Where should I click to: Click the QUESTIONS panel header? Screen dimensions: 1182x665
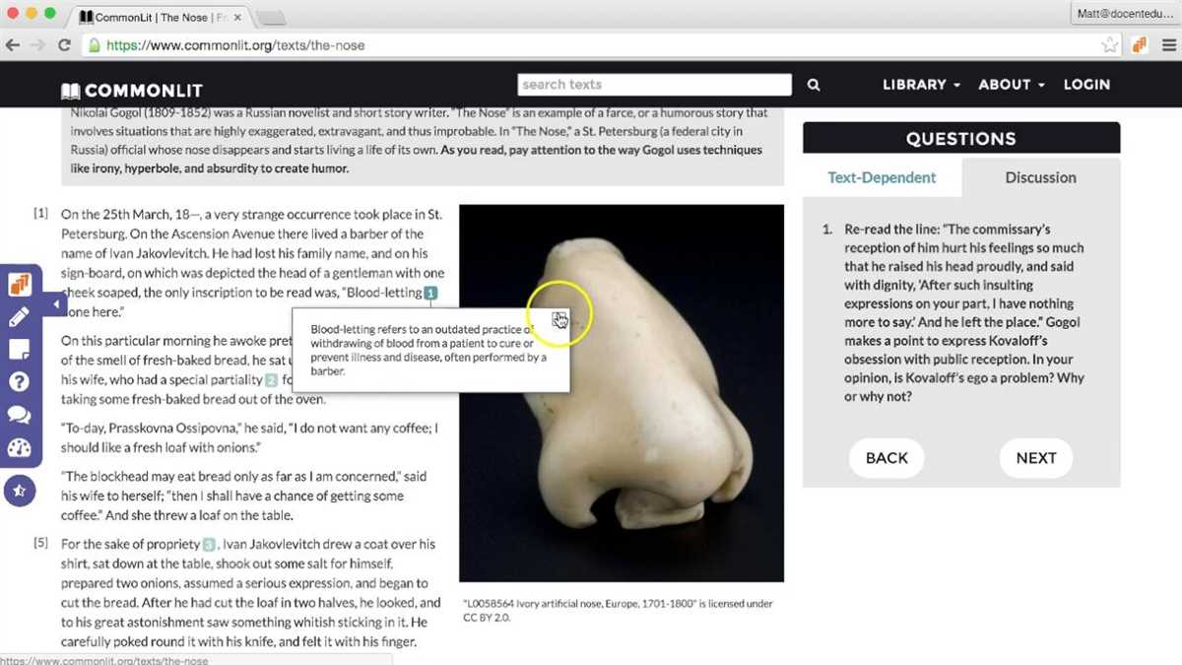[x=961, y=138]
